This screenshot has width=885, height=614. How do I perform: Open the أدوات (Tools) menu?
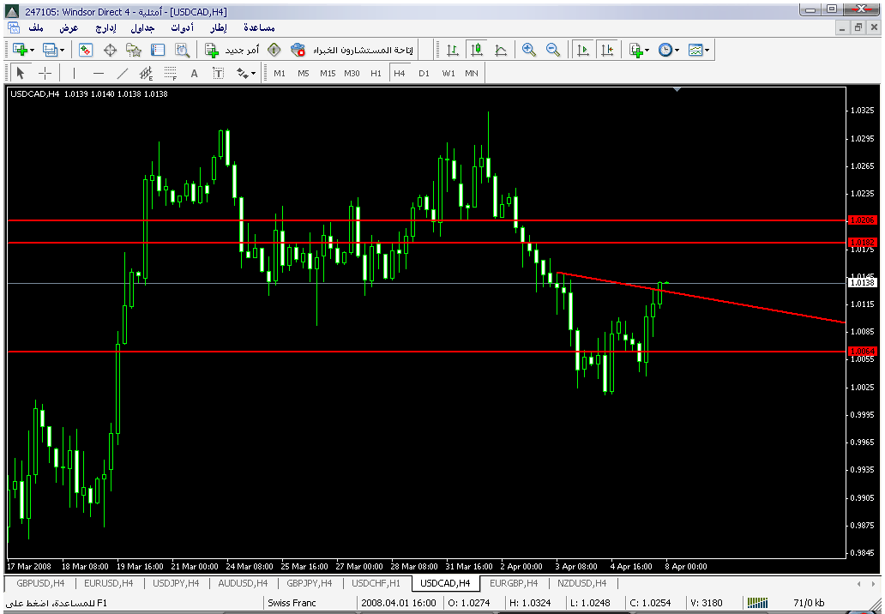[x=181, y=27]
